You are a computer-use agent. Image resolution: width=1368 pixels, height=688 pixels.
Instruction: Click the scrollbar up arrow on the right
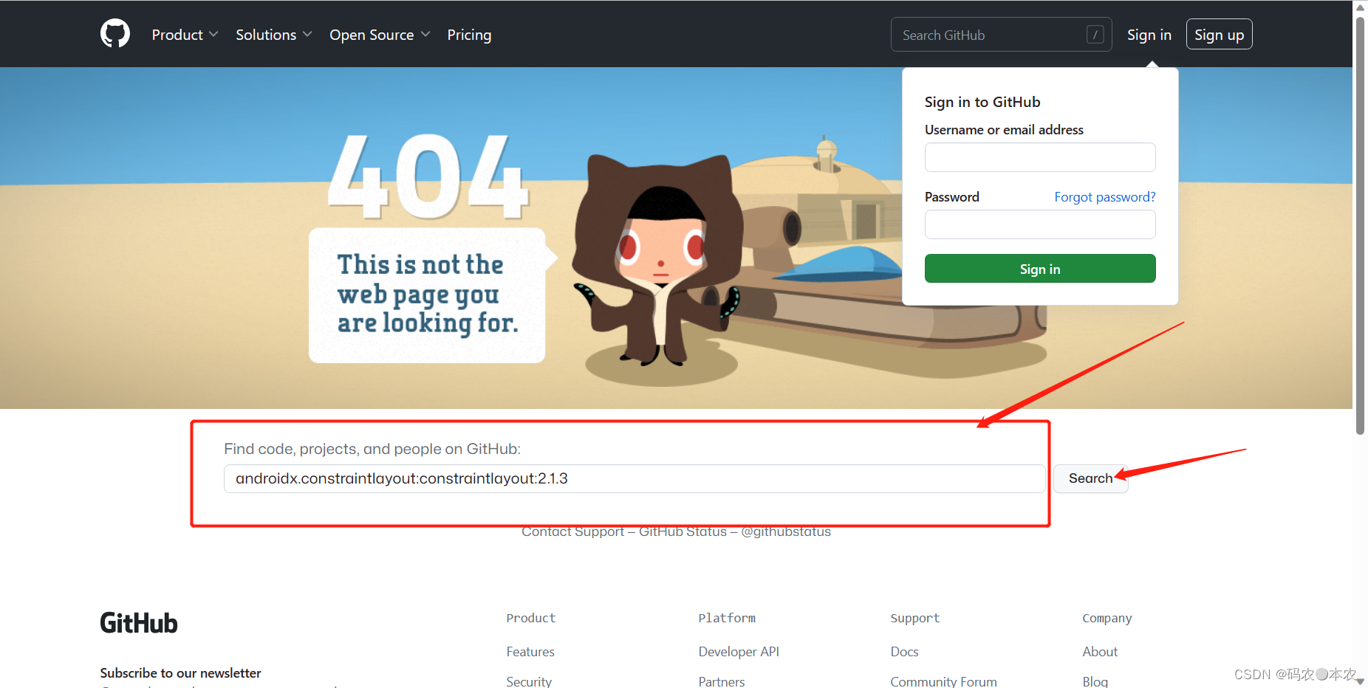click(x=1360, y=7)
